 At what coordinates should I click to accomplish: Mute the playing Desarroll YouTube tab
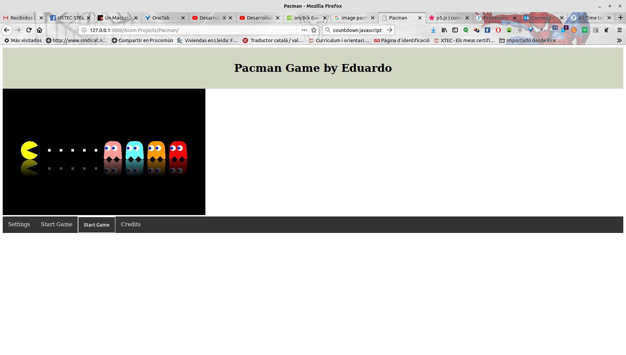[224, 18]
